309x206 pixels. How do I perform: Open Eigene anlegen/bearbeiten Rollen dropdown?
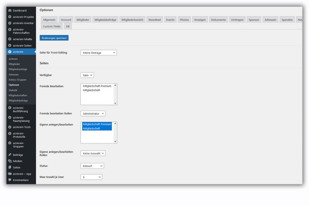93,153
